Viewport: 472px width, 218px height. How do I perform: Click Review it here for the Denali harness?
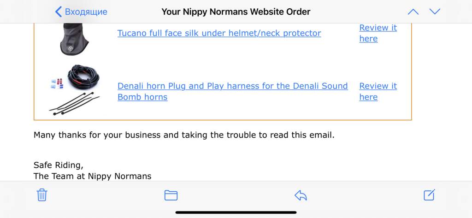tap(378, 91)
